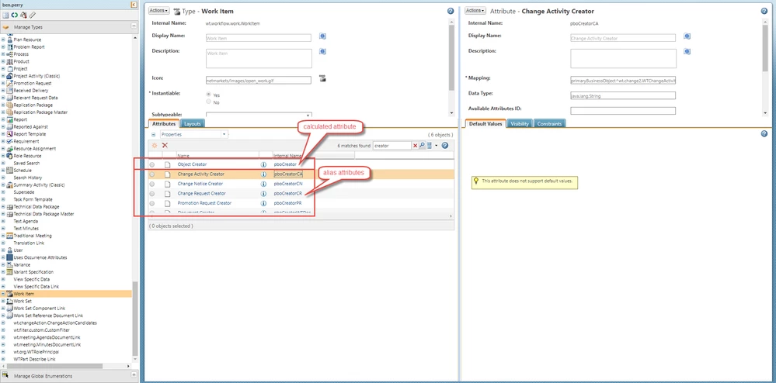Click the ruler icon in sidebar toolbar
Screen dimensions: 776x383
32,15
